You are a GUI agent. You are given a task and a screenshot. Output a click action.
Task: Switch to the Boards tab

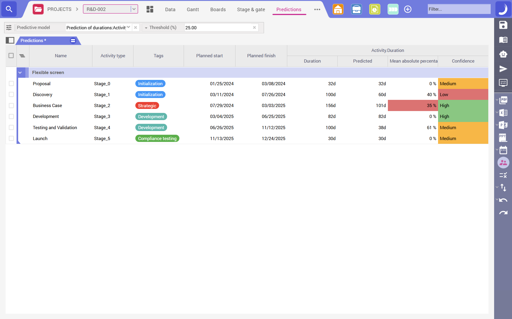coord(218,9)
